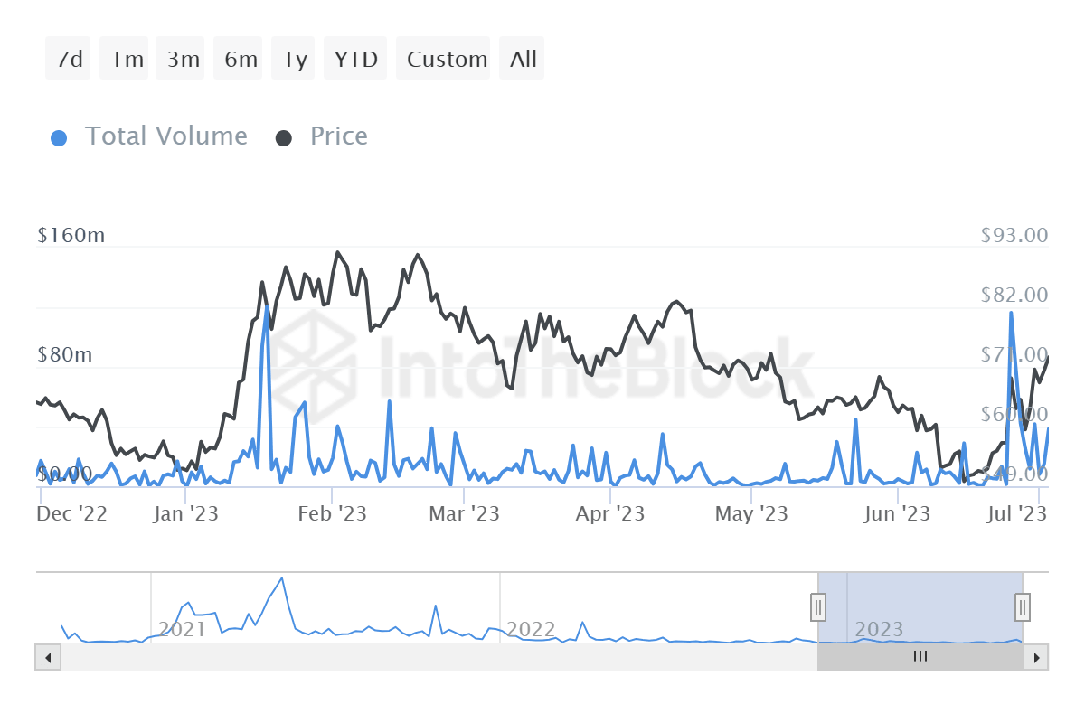The image size is (1085, 723).
Task: Click the right navigator resize handle
Action: tap(1023, 607)
